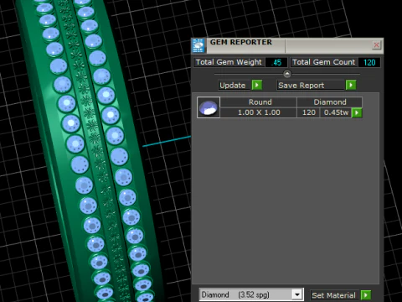The image size is (402, 302).
Task: Select the 'Round' cell in gem table
Action: click(260, 102)
